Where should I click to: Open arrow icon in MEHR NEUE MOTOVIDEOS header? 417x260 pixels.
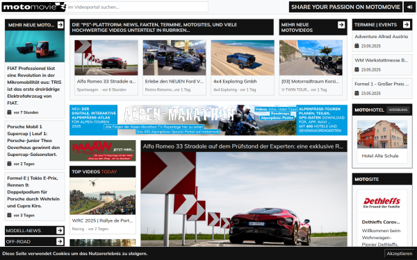341,25
